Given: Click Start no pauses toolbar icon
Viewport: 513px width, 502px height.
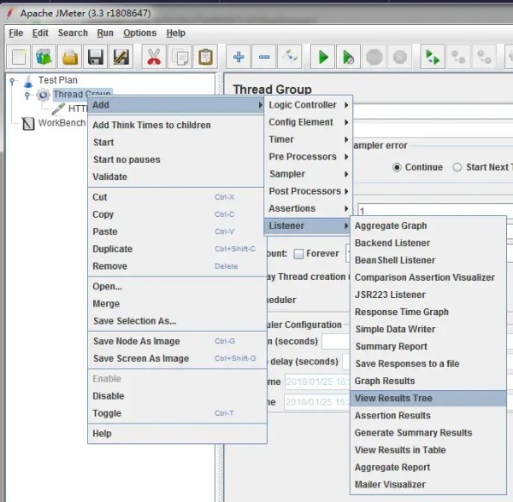Looking at the screenshot, I should point(349,57).
